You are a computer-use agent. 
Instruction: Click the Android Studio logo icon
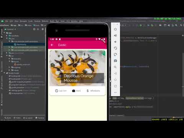pyautogui.click(x=2, y=21)
